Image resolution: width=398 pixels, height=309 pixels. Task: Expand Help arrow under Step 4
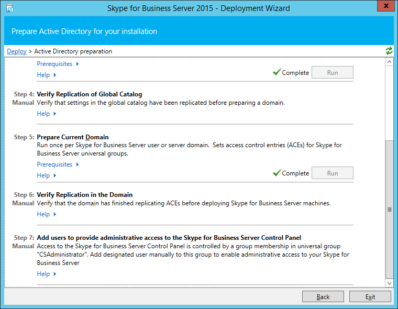click(x=55, y=114)
